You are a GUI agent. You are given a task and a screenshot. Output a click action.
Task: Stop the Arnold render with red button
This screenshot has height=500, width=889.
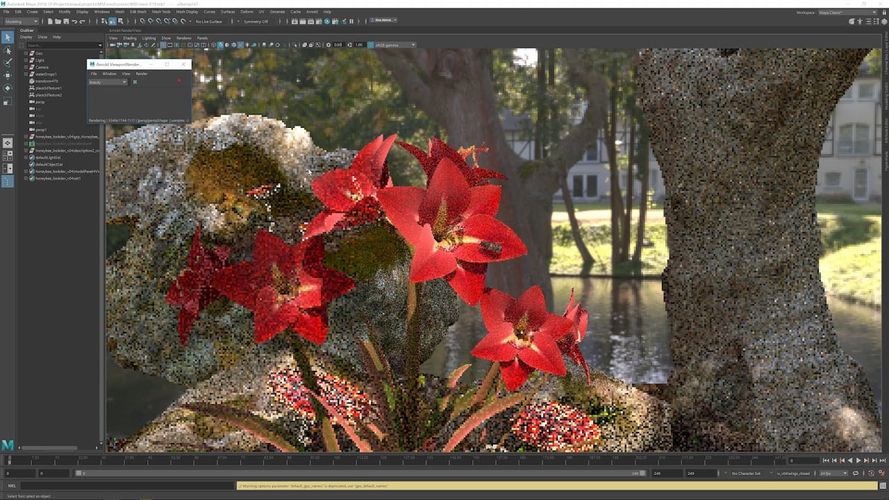pyautogui.click(x=179, y=82)
